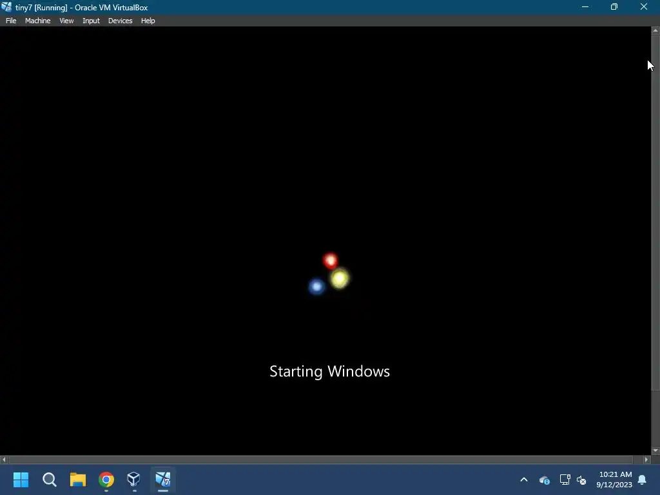
Task: Click the horizontal scrollbar left arrow
Action: [x=4, y=460]
